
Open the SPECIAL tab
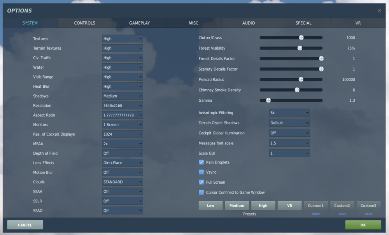click(x=303, y=23)
